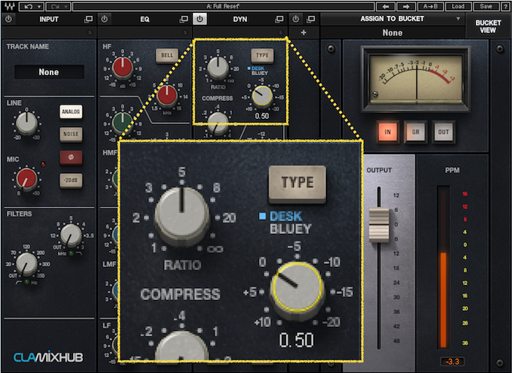512x373 pixels.
Task: Disable the DYN module power button
Action: click(200, 19)
